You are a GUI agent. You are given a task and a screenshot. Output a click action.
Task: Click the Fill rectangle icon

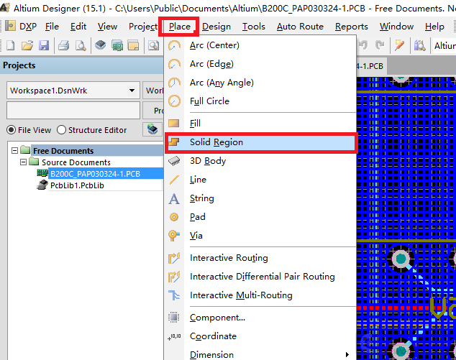pos(173,123)
